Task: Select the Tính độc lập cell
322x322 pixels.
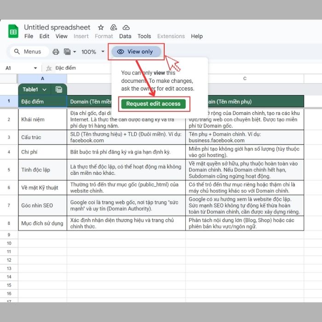Action: (42, 170)
